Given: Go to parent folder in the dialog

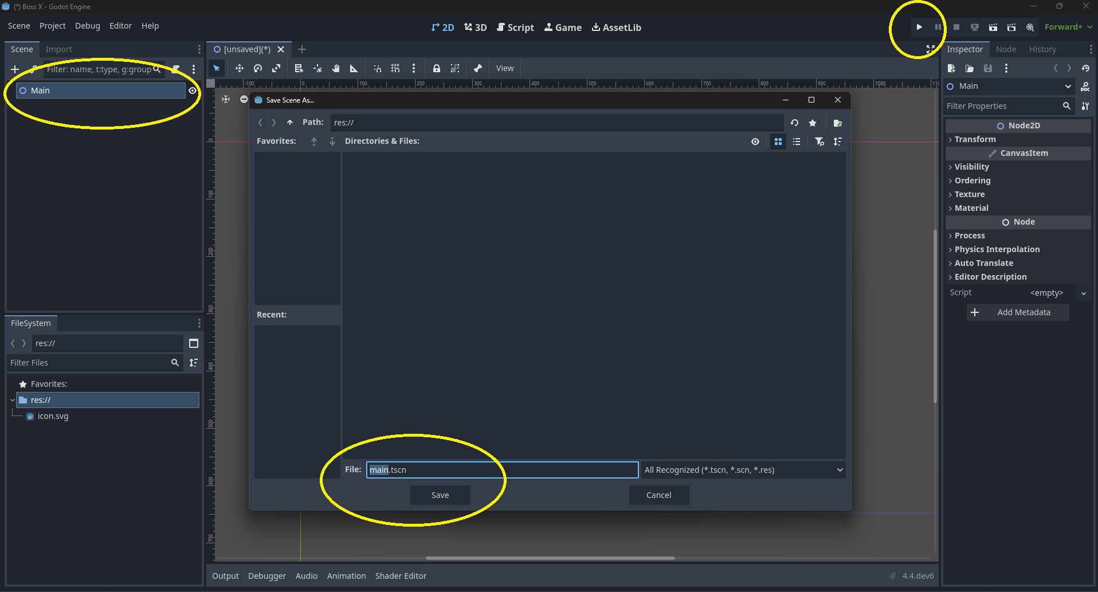Looking at the screenshot, I should 290,122.
